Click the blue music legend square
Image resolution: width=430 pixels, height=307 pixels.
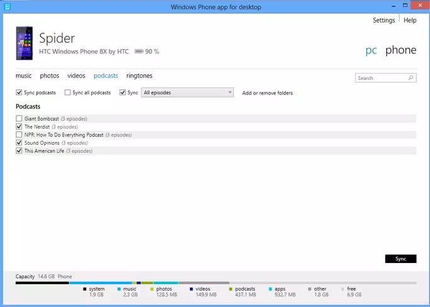119,289
